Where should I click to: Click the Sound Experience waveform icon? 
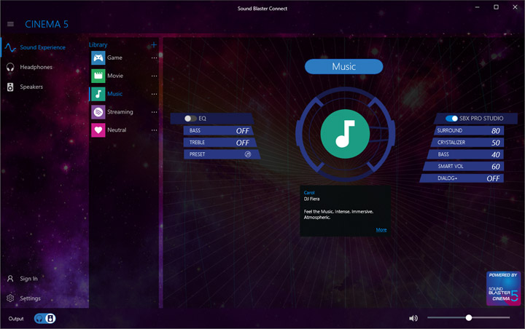[x=10, y=48]
